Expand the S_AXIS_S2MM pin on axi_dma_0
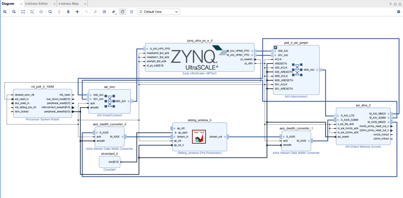Viewport: 403px width, 198px height. point(338,120)
